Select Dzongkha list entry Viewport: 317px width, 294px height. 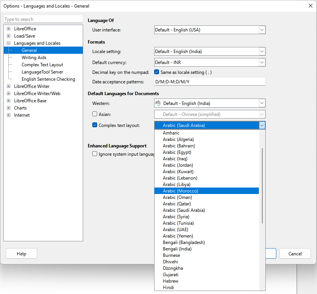pos(207,268)
